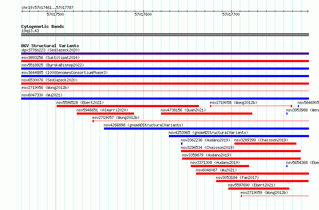Select nsv4253965 (gnomADStructuralVariants) label
Image resolution: width=319 pixels, height=210 pixels.
(208, 132)
